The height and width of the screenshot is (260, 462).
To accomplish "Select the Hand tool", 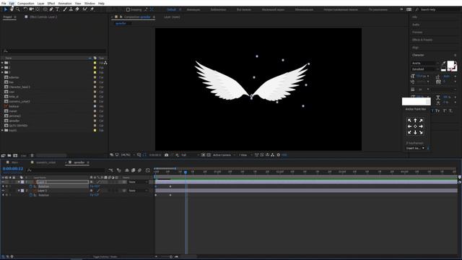I will pyautogui.click(x=12, y=9).
